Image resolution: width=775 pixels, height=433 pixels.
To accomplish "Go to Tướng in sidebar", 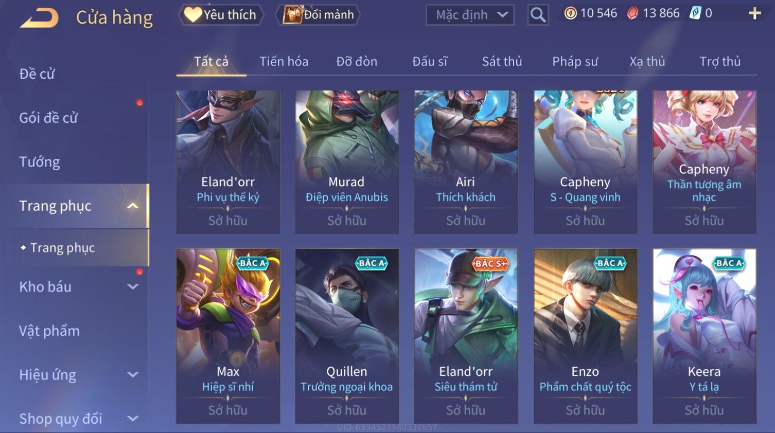I will coord(40,162).
